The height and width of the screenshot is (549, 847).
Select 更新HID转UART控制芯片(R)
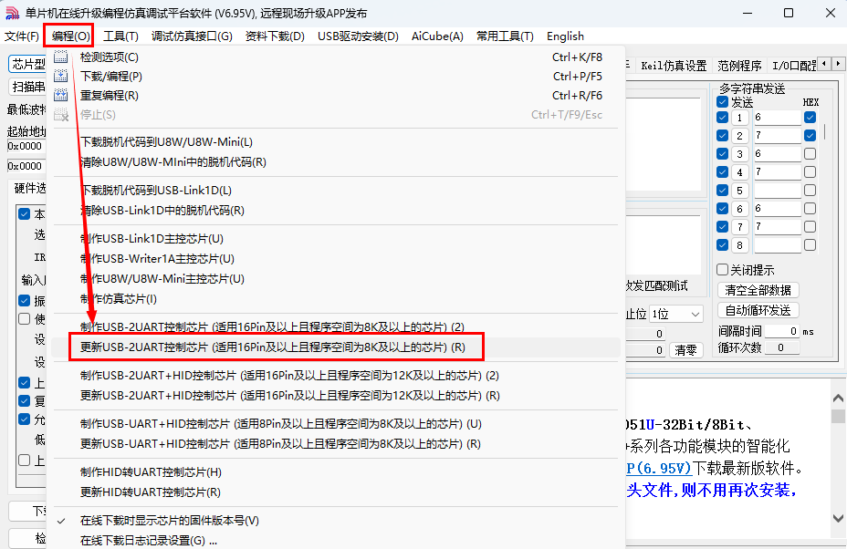336,492
